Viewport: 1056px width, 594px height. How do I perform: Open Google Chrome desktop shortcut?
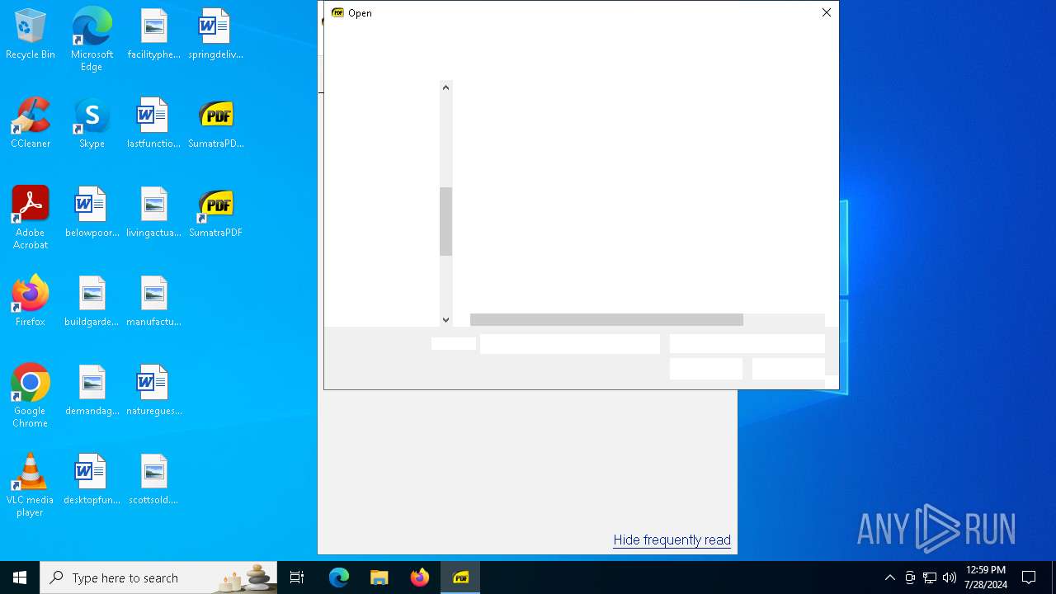click(31, 396)
